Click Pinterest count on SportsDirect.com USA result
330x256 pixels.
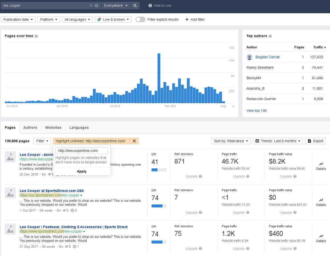[73, 210]
